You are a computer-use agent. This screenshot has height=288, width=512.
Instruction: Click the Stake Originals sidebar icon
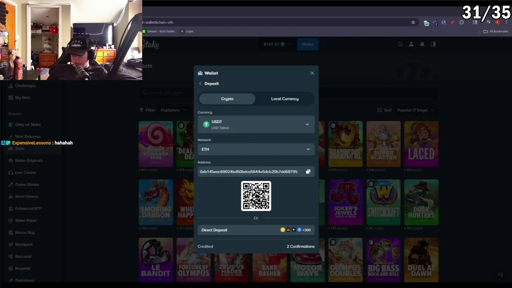point(12,161)
